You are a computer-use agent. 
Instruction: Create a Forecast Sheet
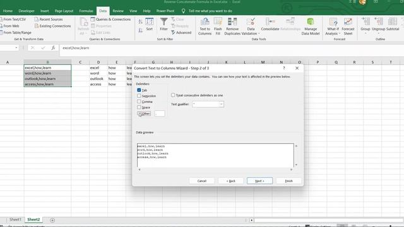pyautogui.click(x=348, y=26)
